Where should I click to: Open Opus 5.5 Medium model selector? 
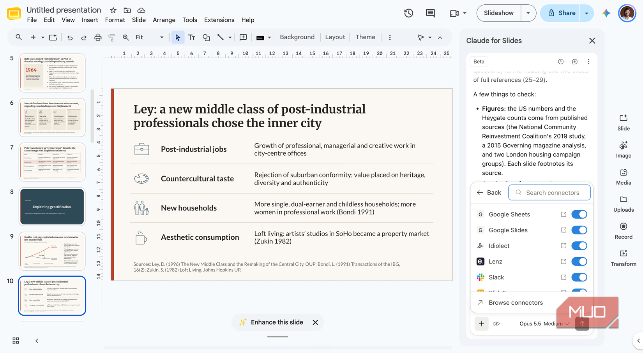click(x=544, y=323)
